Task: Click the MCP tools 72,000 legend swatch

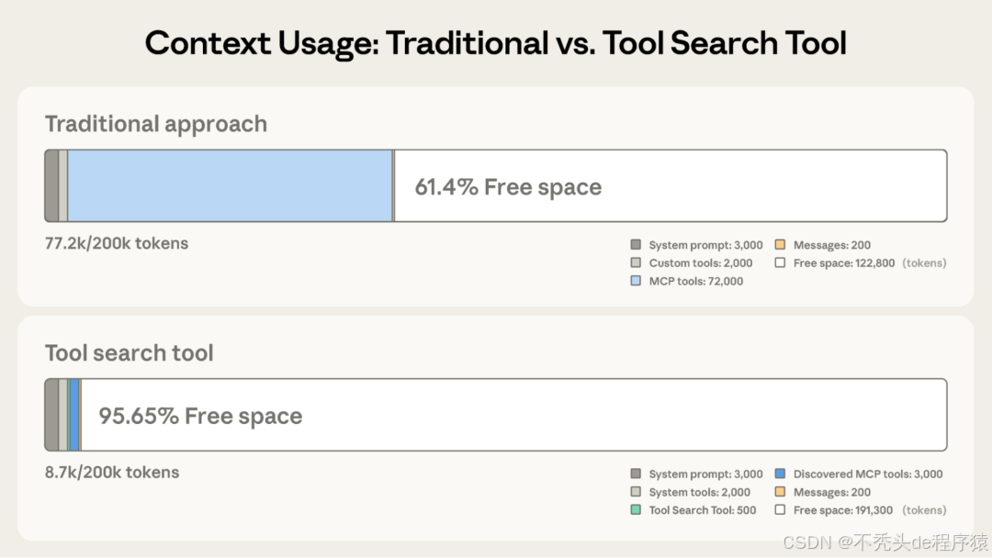Action: (x=636, y=281)
